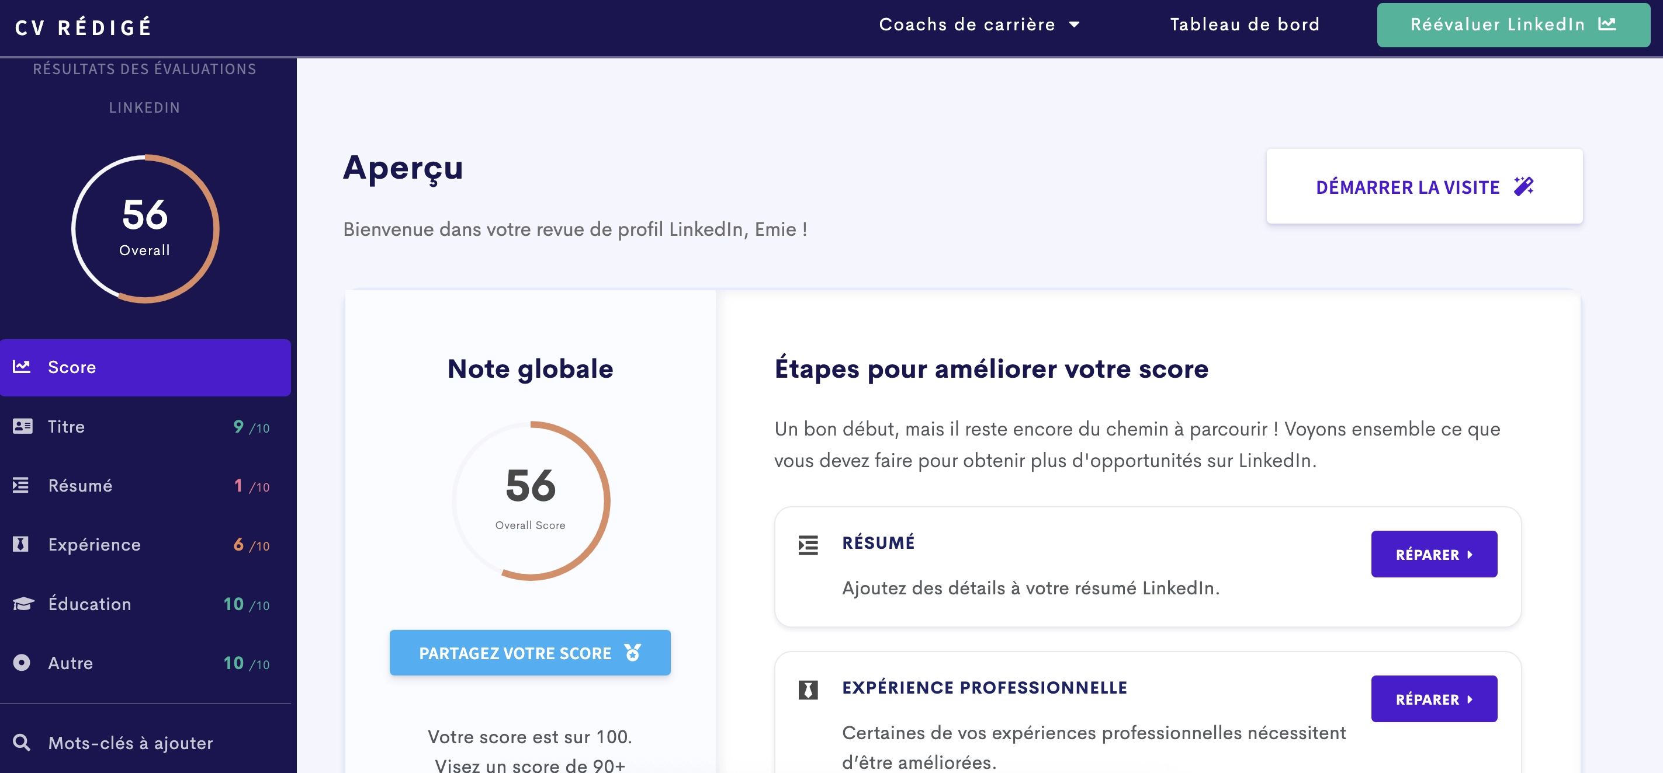Expand the Réparer arrow for Résumé
The height and width of the screenshot is (773, 1663).
(1471, 553)
